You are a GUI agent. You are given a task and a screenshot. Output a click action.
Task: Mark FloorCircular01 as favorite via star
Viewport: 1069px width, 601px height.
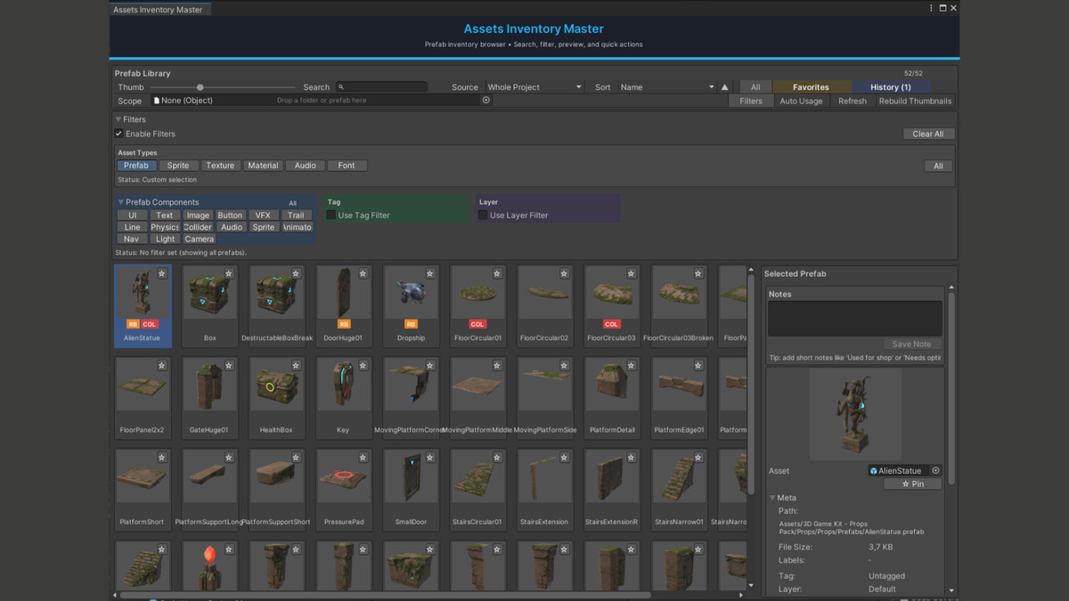[x=497, y=274]
